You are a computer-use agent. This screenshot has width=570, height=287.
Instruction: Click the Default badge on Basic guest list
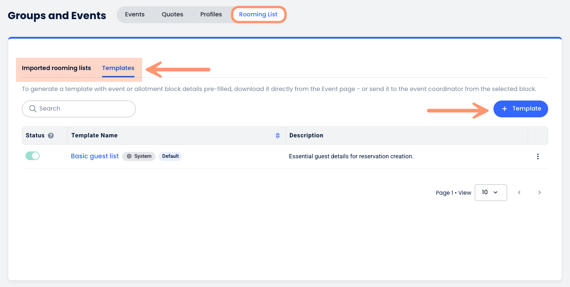coord(170,156)
